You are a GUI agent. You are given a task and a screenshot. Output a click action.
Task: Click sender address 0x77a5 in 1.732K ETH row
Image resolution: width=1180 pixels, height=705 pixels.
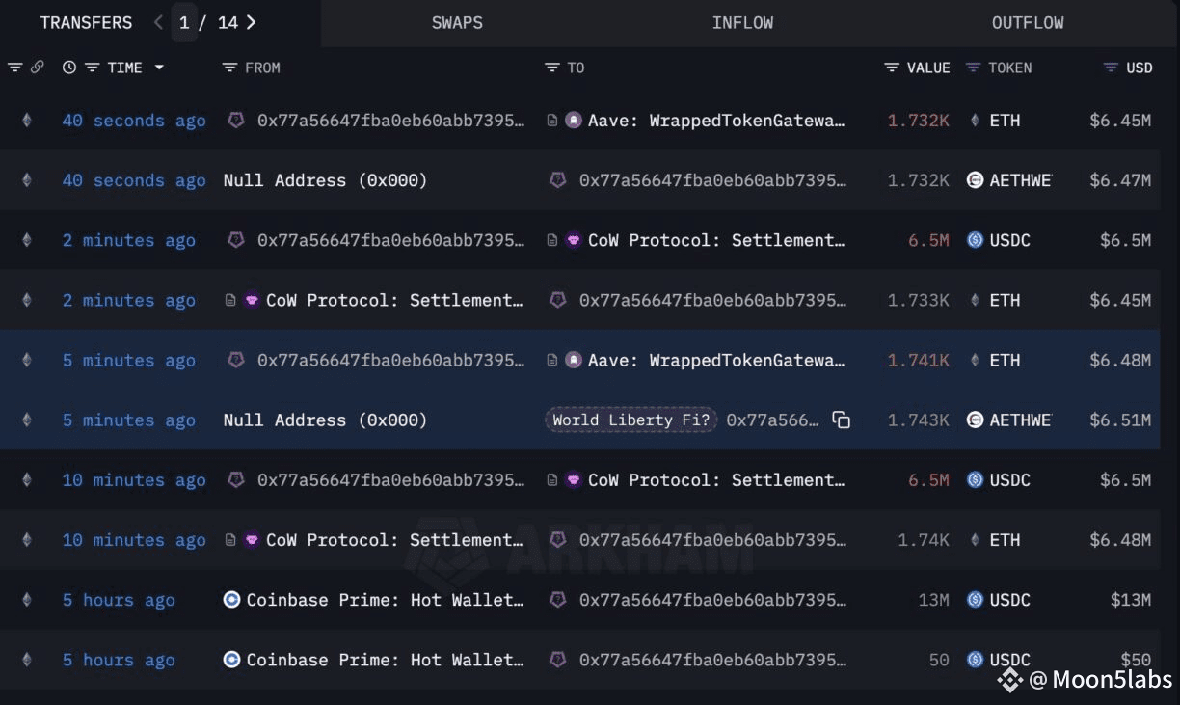(x=391, y=121)
